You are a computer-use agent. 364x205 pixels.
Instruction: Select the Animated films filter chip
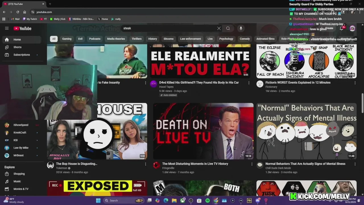265,39
